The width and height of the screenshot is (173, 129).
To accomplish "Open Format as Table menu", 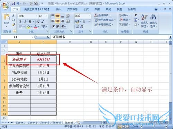I will 105,20.
